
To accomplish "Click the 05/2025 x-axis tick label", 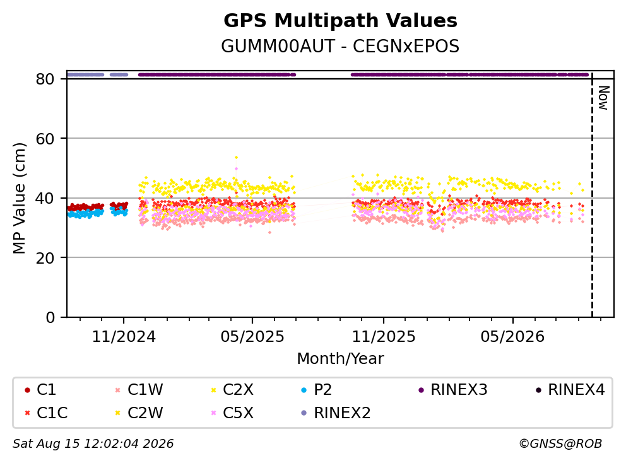I will point(252,337).
